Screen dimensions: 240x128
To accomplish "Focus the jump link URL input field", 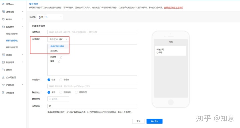I will pyautogui.click(x=92, y=86).
